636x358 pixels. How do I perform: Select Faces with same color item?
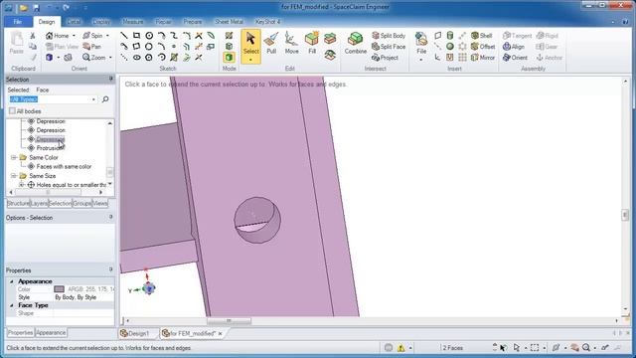coord(64,166)
